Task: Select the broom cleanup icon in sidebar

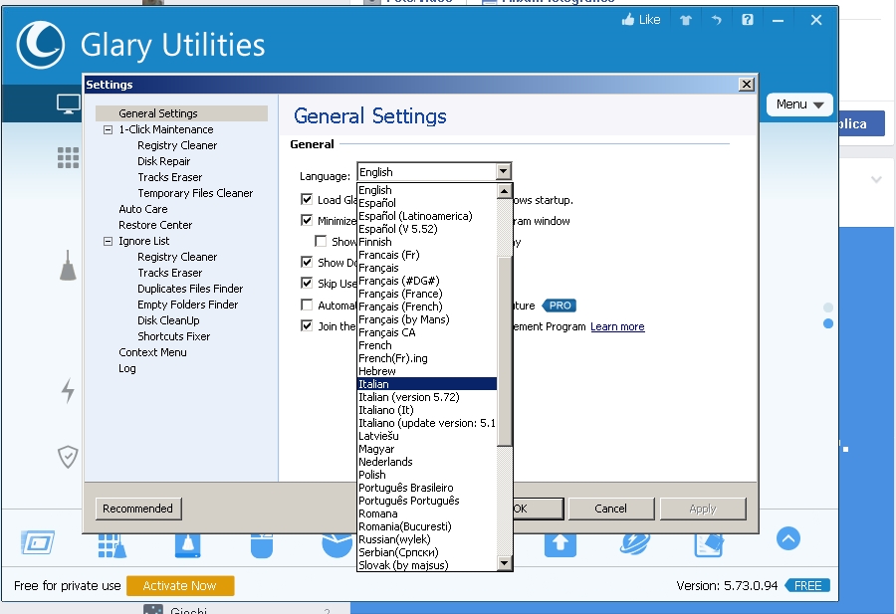Action: tap(68, 266)
